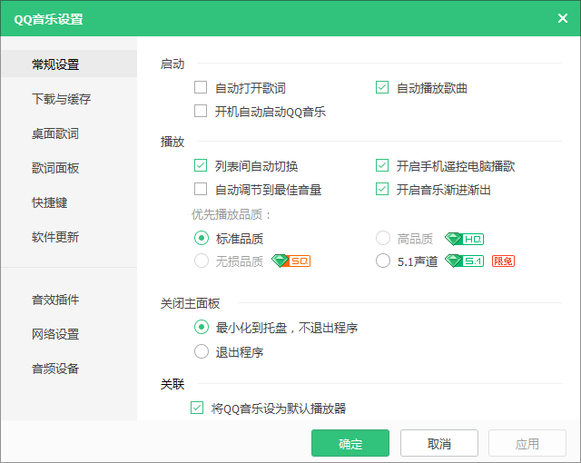Viewport: 581px width, 463px height.
Task: Turn off 开启音乐渐进渐出 checkbox
Action: click(382, 189)
